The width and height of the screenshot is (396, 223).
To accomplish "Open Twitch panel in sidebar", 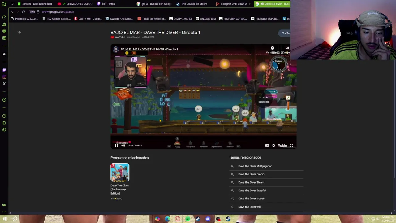I will pyautogui.click(x=4, y=70).
